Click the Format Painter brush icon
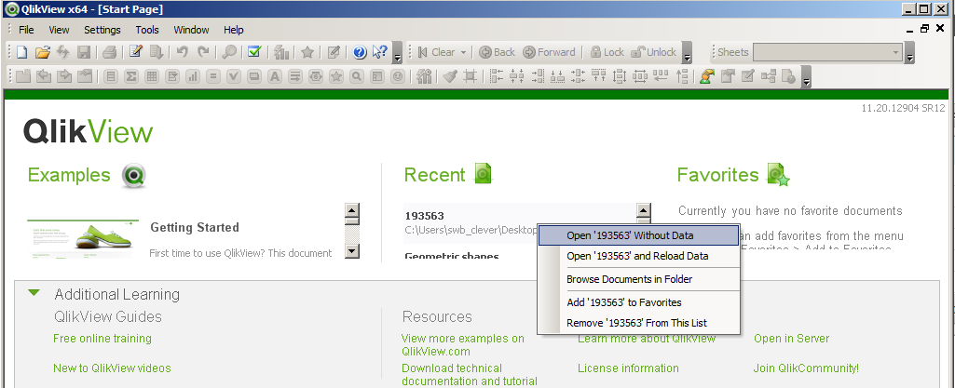955x388 pixels. [449, 76]
